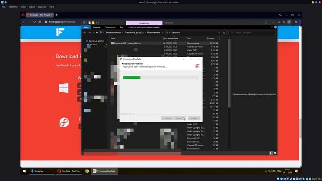Click the Explorer search Загрузки field

(252, 33)
